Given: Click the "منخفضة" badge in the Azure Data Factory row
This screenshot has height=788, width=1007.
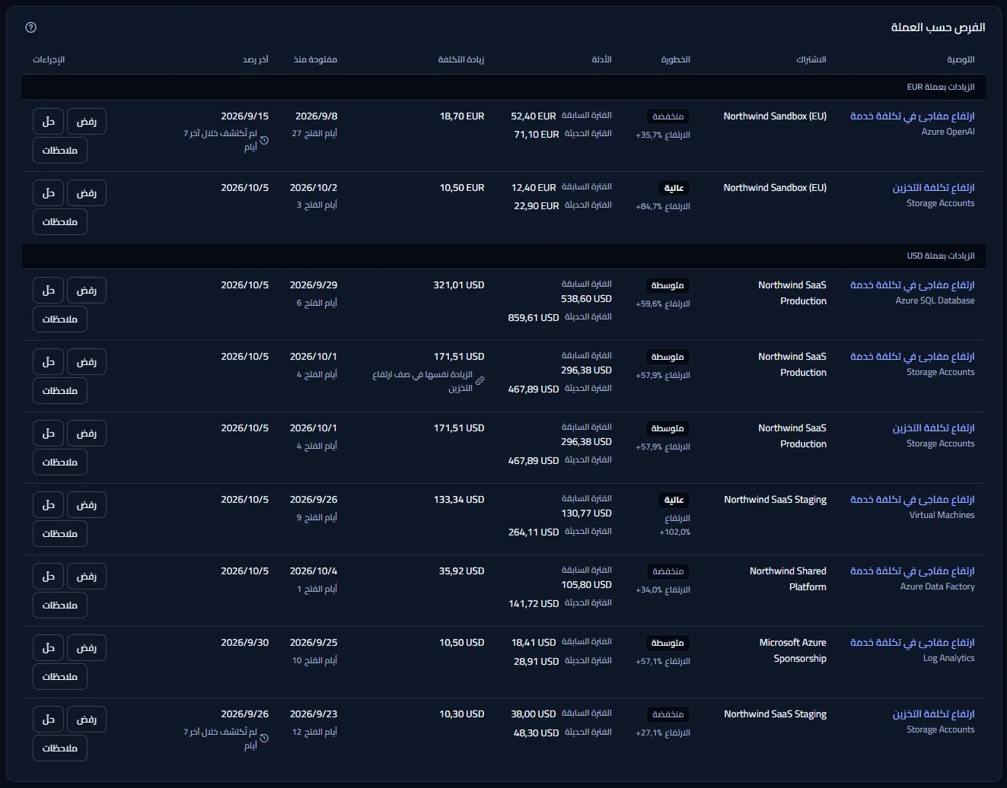Looking at the screenshot, I should [668, 571].
